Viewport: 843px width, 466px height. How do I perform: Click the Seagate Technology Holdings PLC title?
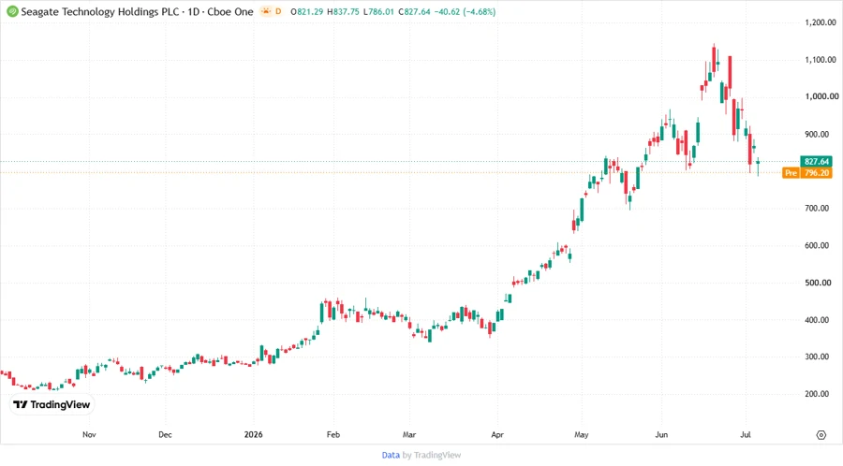point(100,12)
